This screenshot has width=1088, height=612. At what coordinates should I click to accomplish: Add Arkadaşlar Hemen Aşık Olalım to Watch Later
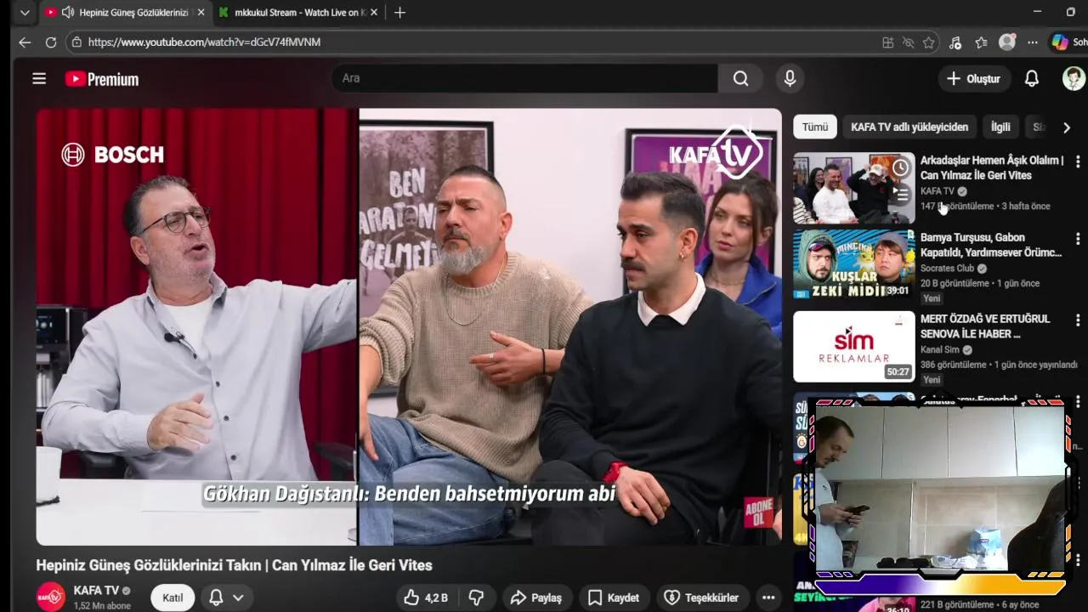tap(901, 167)
